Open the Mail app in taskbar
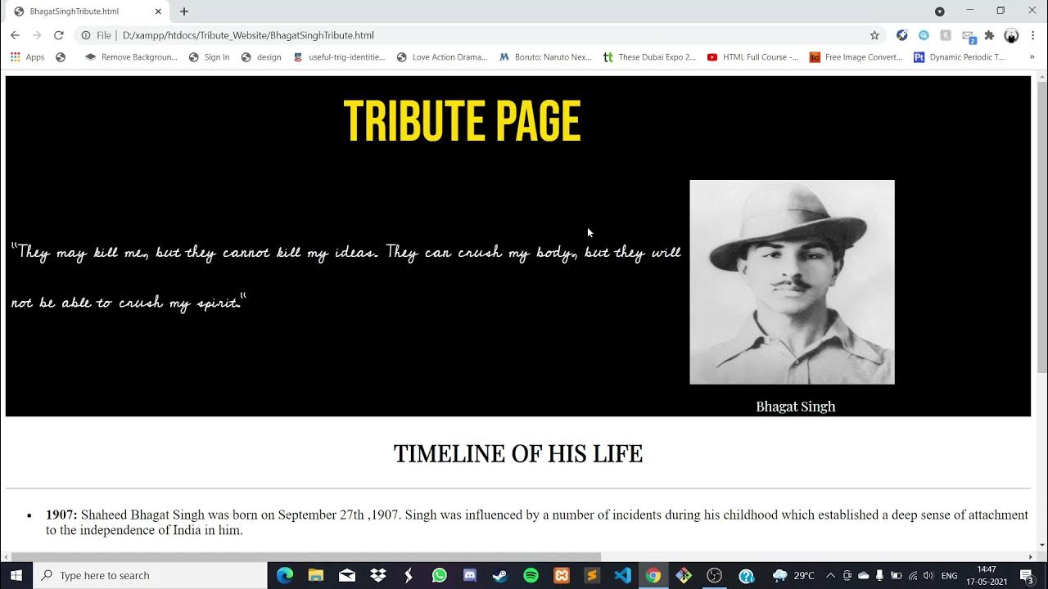 click(347, 575)
